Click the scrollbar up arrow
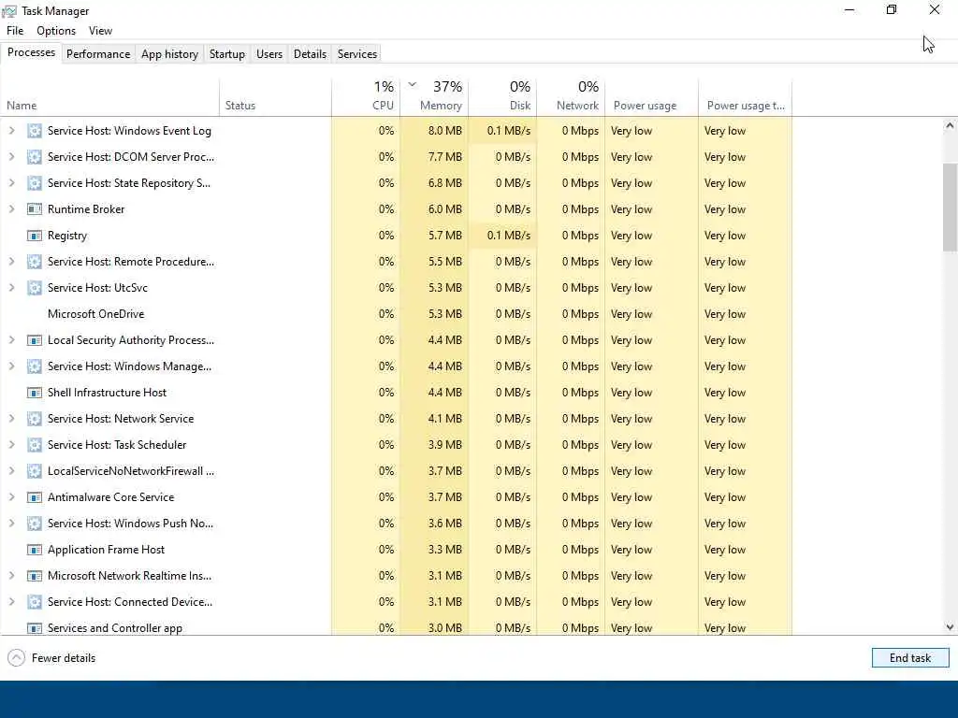Viewport: 958px width, 718px height. pyautogui.click(x=950, y=126)
